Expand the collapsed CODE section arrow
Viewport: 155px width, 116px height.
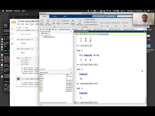pyautogui.click(x=102, y=26)
